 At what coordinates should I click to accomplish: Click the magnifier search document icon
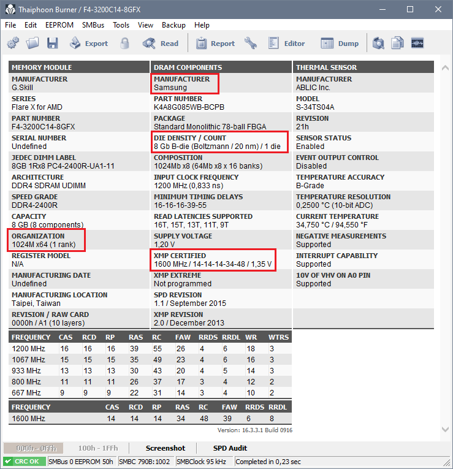(378, 43)
